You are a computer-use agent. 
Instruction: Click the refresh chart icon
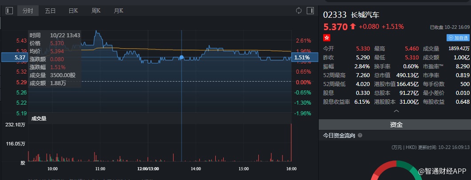tap(298, 11)
